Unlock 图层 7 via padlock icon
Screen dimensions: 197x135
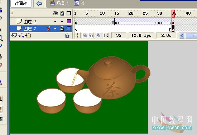click(x=62, y=29)
